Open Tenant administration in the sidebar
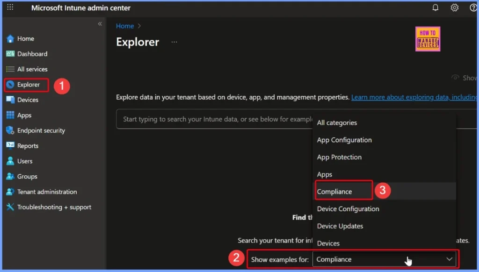The image size is (479, 272). pos(47,192)
